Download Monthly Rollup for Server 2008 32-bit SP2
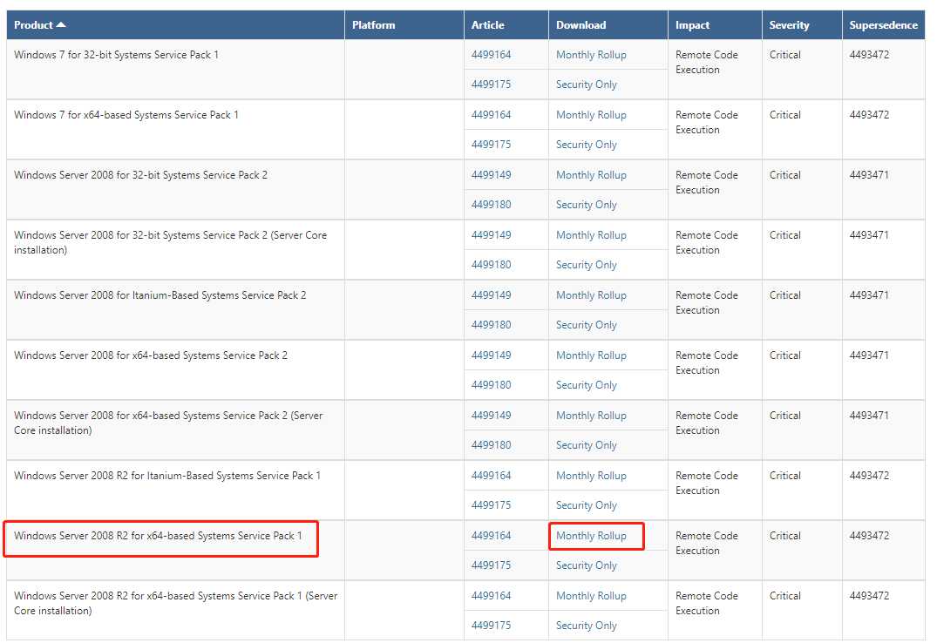The height and width of the screenshot is (643, 937). tap(591, 175)
